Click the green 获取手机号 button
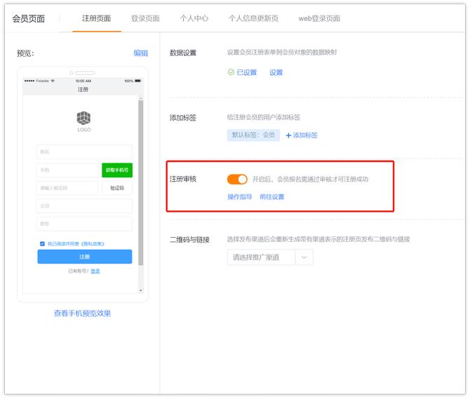 coord(116,170)
